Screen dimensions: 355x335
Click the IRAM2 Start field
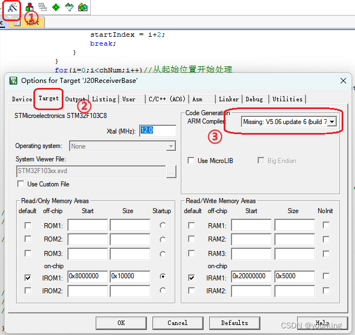click(x=252, y=291)
